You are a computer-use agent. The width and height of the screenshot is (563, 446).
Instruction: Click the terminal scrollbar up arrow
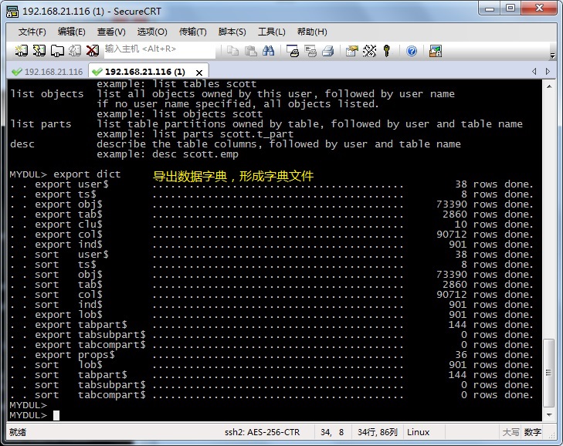549,86
